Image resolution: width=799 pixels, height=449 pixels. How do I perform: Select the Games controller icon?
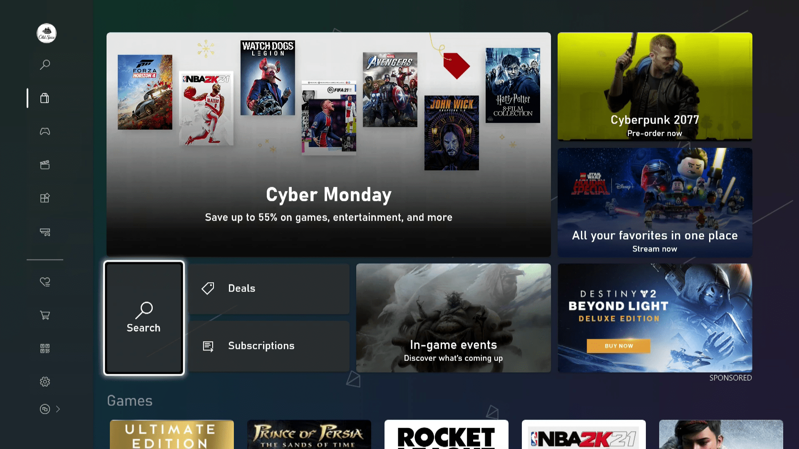tap(45, 131)
